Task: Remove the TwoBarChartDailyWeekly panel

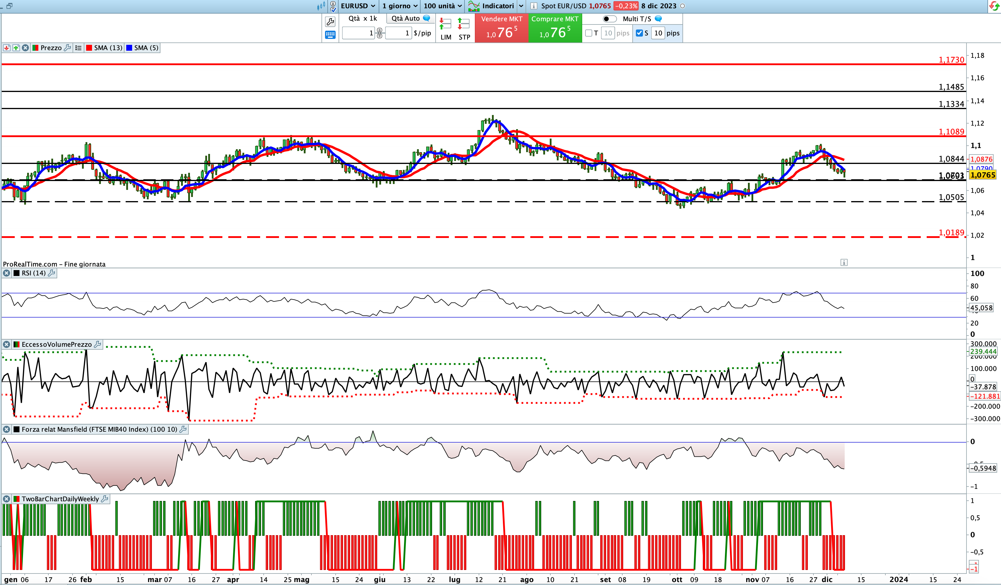Action: click(x=7, y=499)
